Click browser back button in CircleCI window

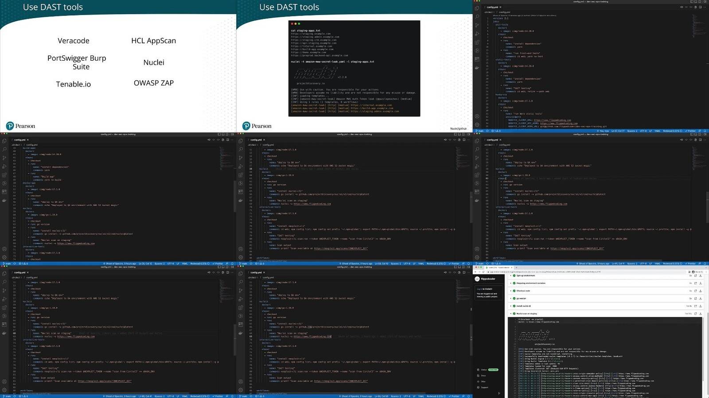coord(475,272)
